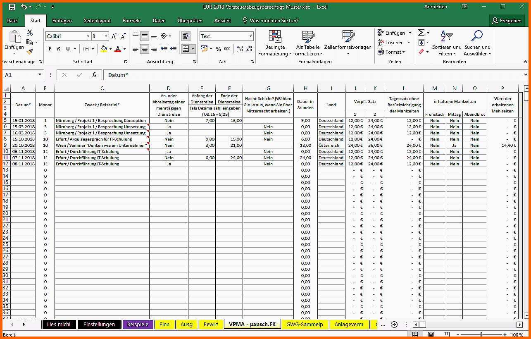Open Sortieren und Filtern tool

(x=446, y=43)
